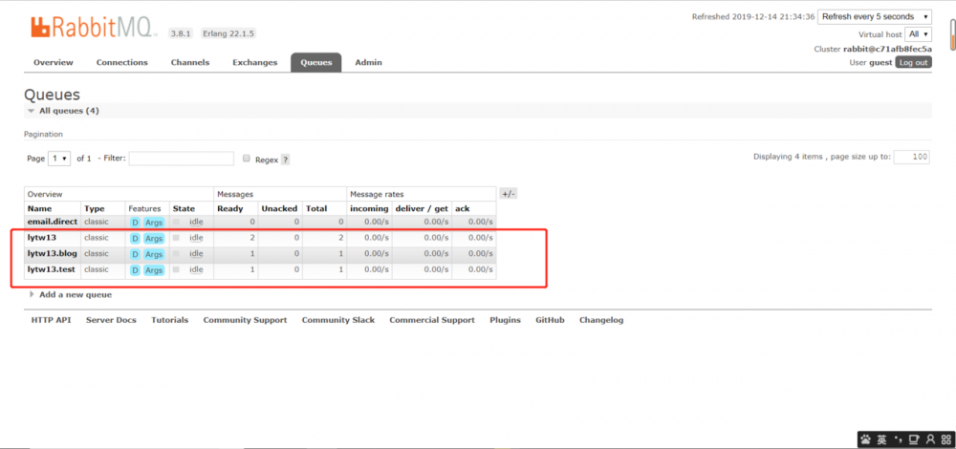Screen dimensions: 956x449
Task: Click the Args badge in the lytw13.test row
Action: [154, 270]
